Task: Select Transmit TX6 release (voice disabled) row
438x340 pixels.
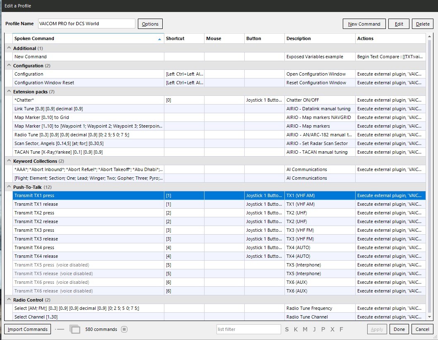Action: pos(219,291)
